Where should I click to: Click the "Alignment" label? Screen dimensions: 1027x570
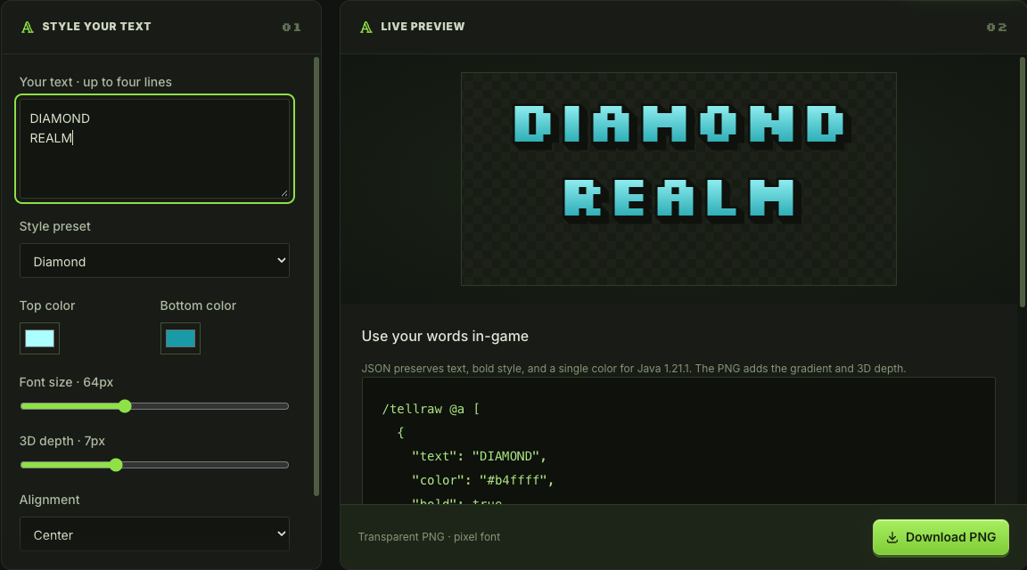click(49, 500)
